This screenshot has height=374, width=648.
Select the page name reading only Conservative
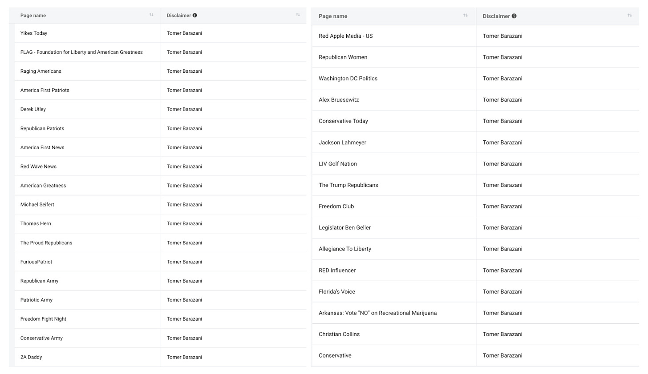pos(335,356)
